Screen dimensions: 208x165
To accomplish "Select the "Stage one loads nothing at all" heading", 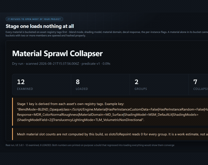I will [40, 26].
